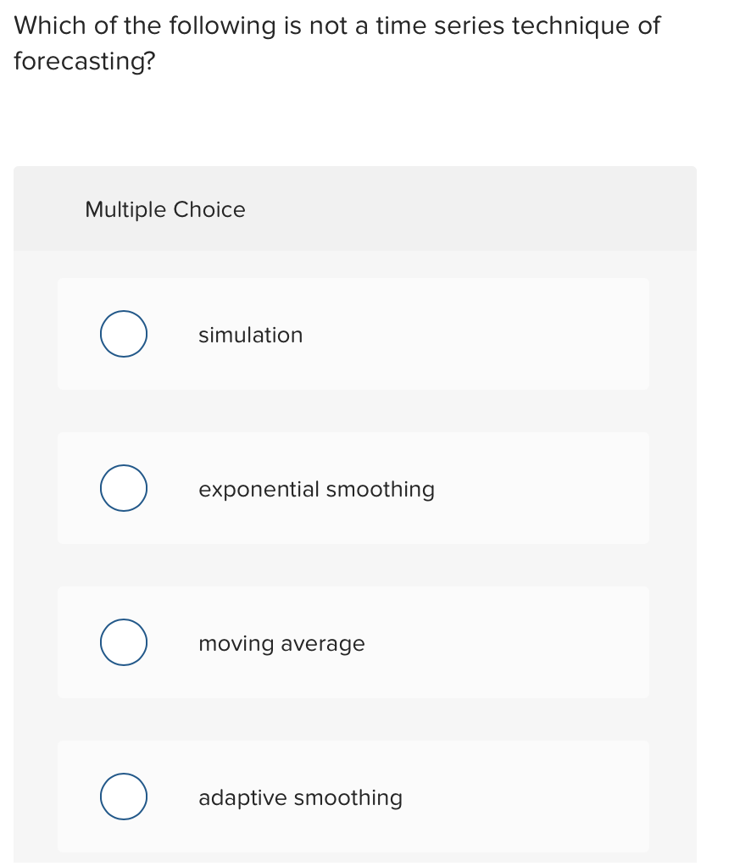Click the exponential smoothing answer label text
This screenshot has height=866, width=751.
point(316,489)
